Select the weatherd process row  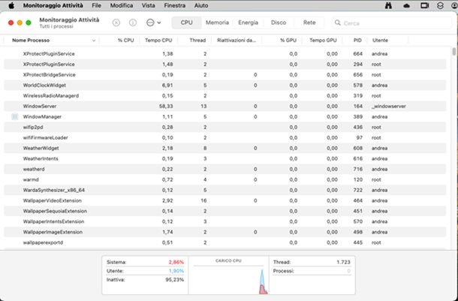pyautogui.click(x=225, y=170)
